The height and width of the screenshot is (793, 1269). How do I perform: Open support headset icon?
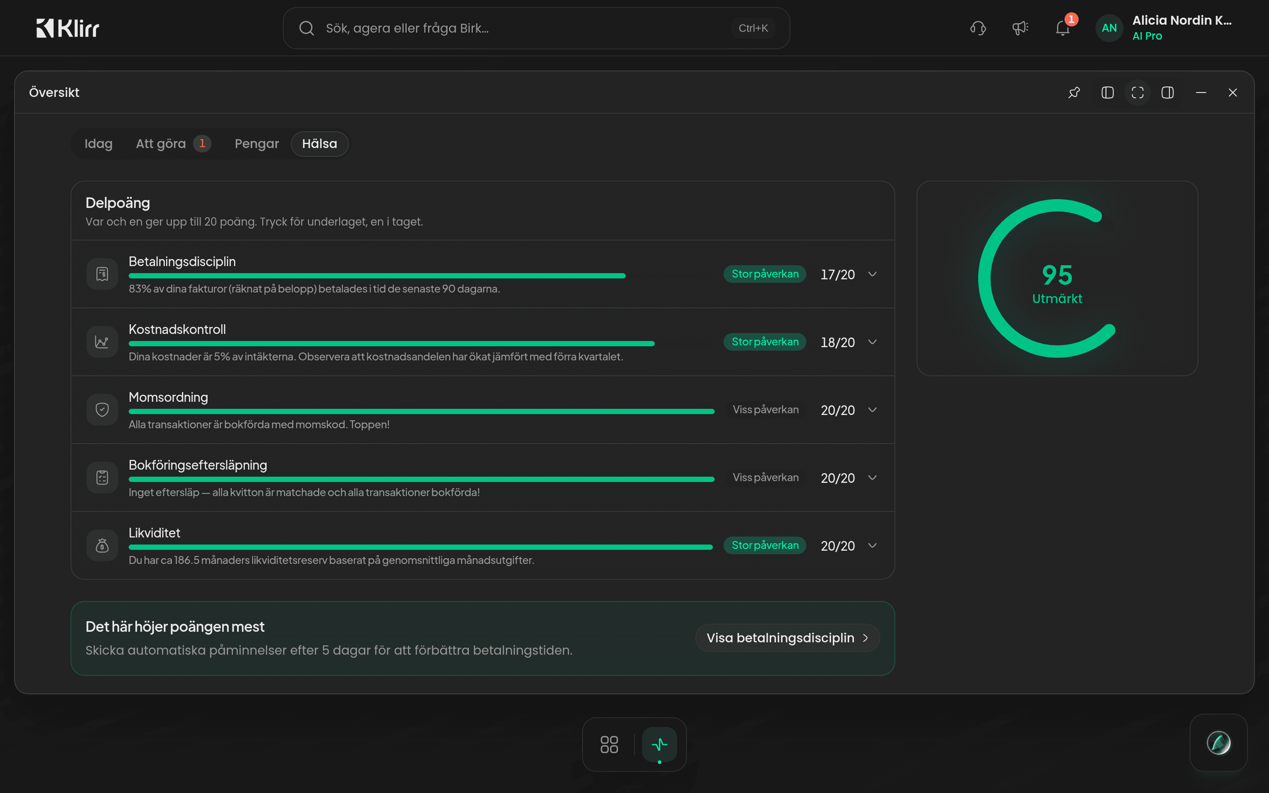pos(978,28)
